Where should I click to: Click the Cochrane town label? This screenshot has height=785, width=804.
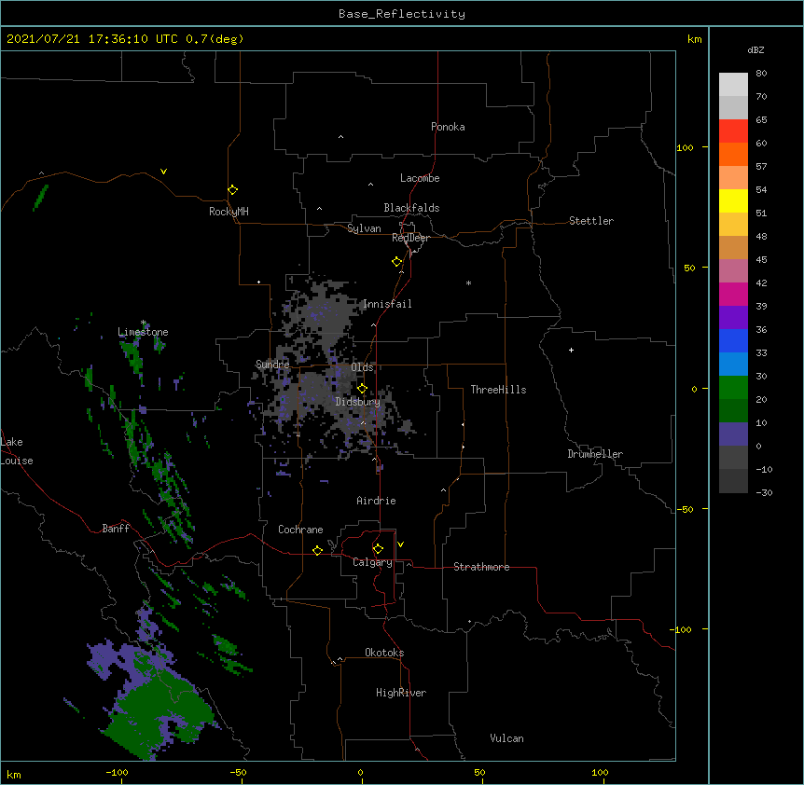coord(300,530)
